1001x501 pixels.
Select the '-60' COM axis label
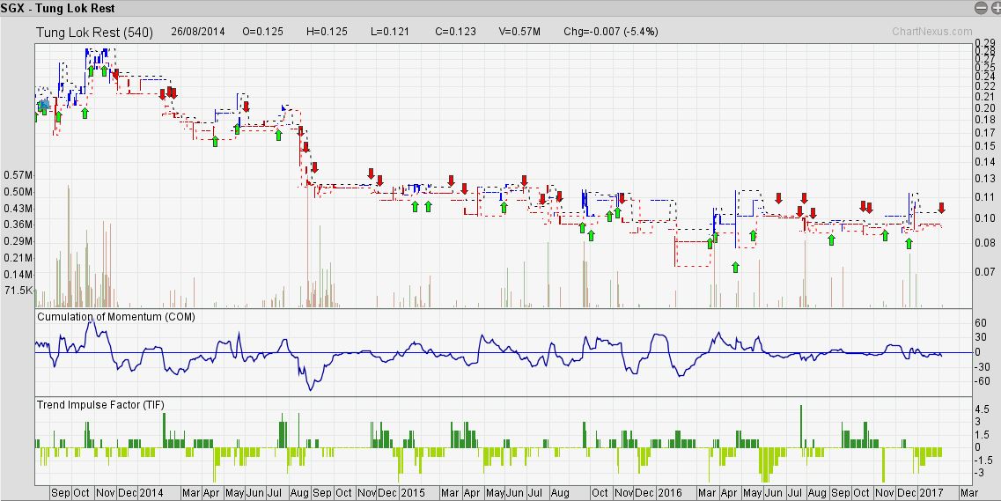click(x=982, y=381)
